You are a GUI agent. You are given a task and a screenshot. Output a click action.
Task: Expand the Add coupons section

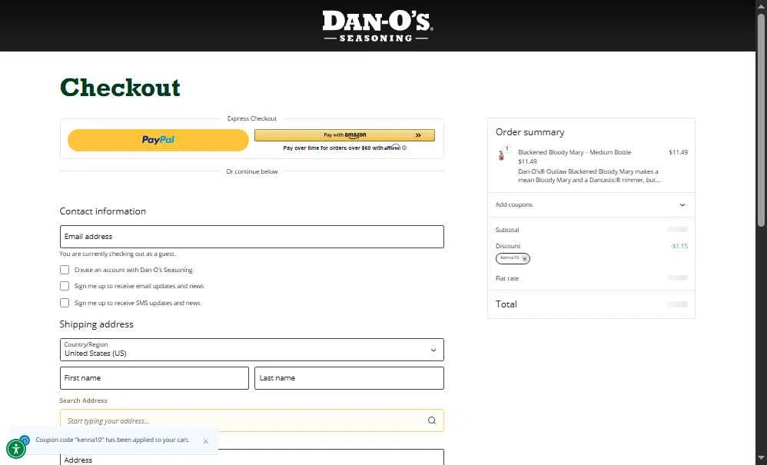pyautogui.click(x=591, y=205)
